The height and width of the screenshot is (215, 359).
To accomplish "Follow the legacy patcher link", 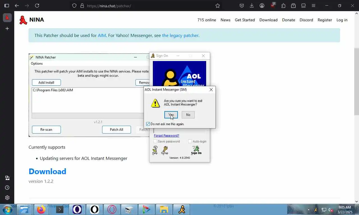I will (180, 36).
